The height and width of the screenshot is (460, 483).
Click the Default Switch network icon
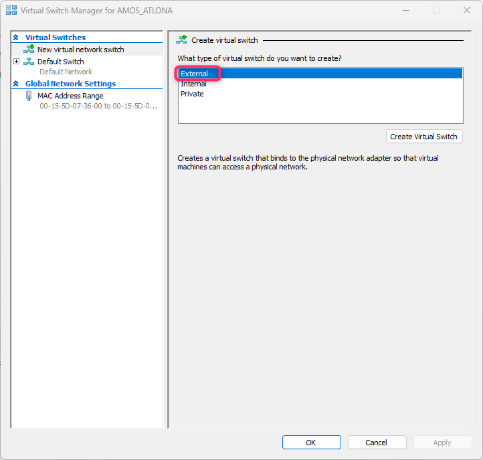(x=29, y=62)
